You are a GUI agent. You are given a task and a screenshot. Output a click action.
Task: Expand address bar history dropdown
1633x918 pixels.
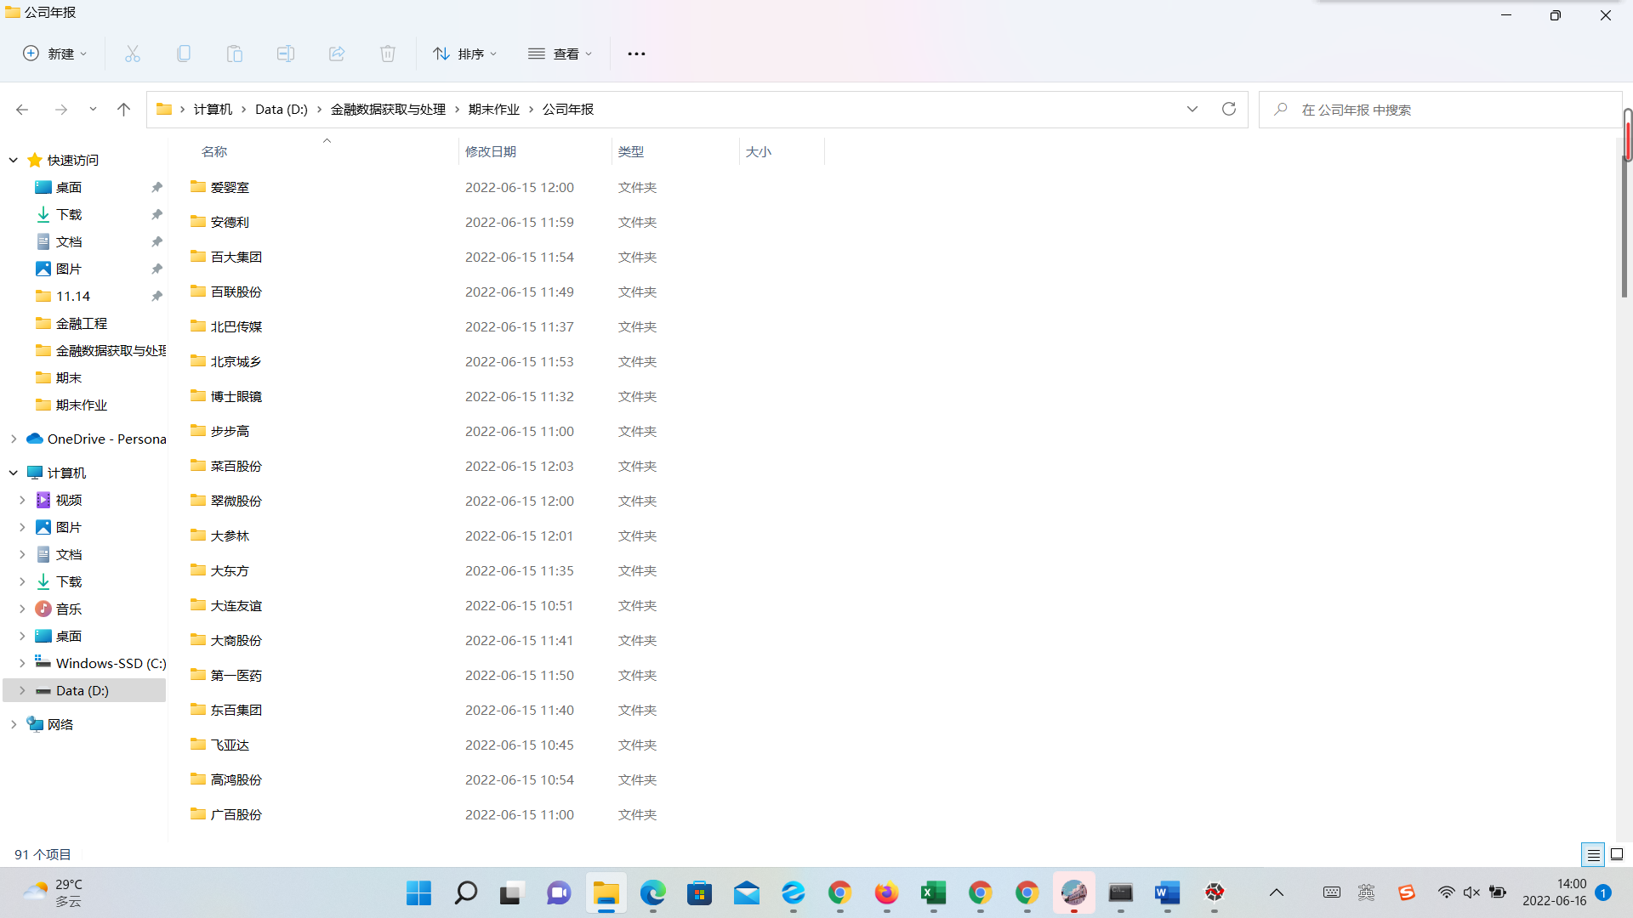pos(1192,109)
